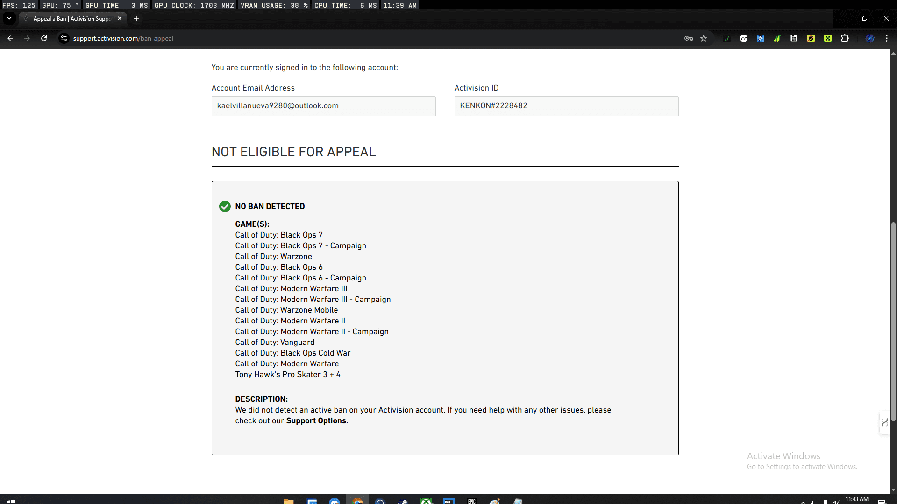Open Chrome three-dot menu
This screenshot has width=897, height=504.
click(887, 38)
